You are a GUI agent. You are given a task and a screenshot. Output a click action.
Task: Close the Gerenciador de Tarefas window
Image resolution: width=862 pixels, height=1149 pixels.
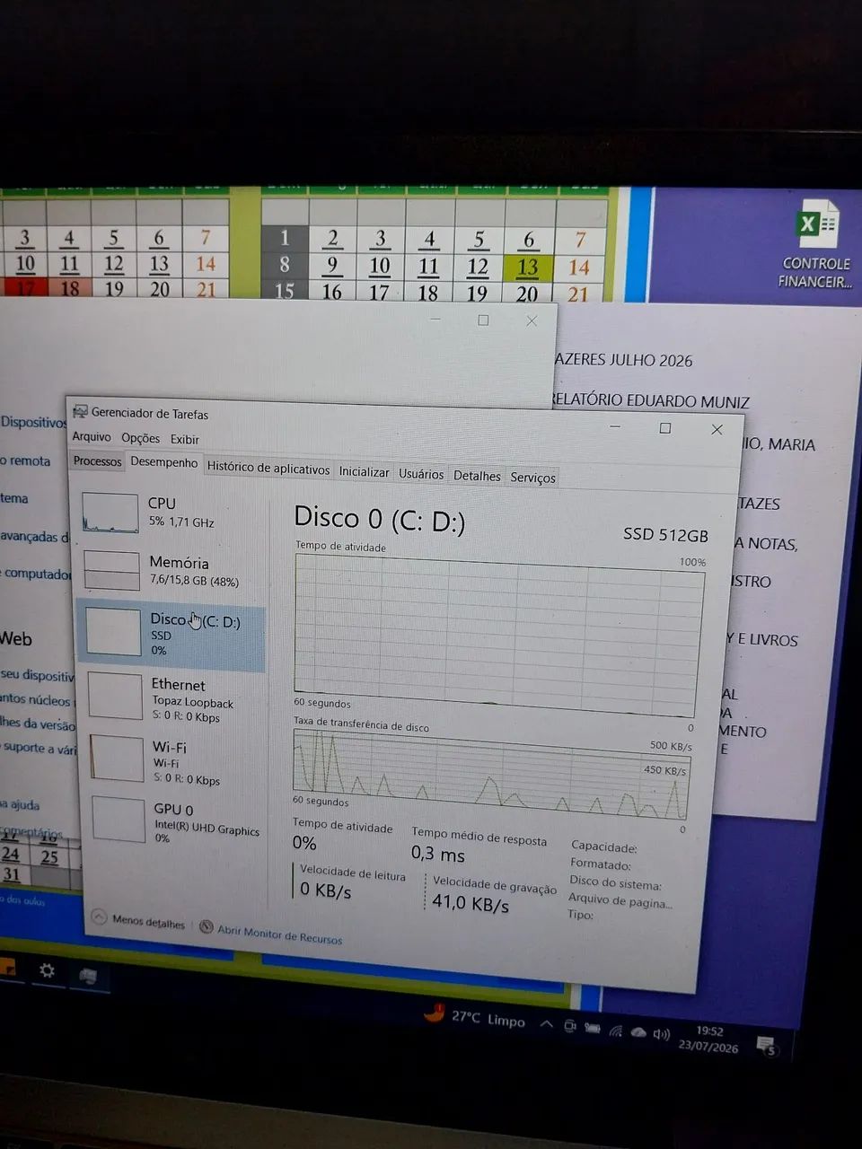click(x=717, y=430)
